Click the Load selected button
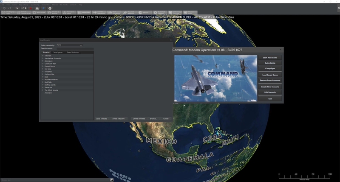Screen dimensions: 340x182 [x=102, y=119]
